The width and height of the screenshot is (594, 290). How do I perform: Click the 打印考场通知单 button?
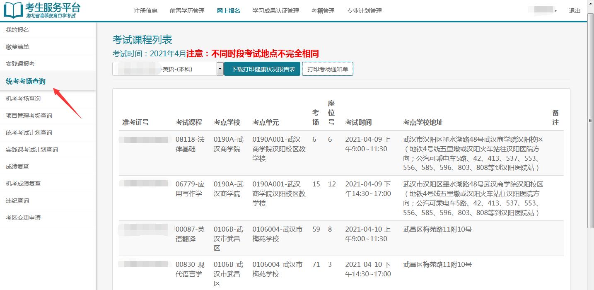(x=327, y=68)
